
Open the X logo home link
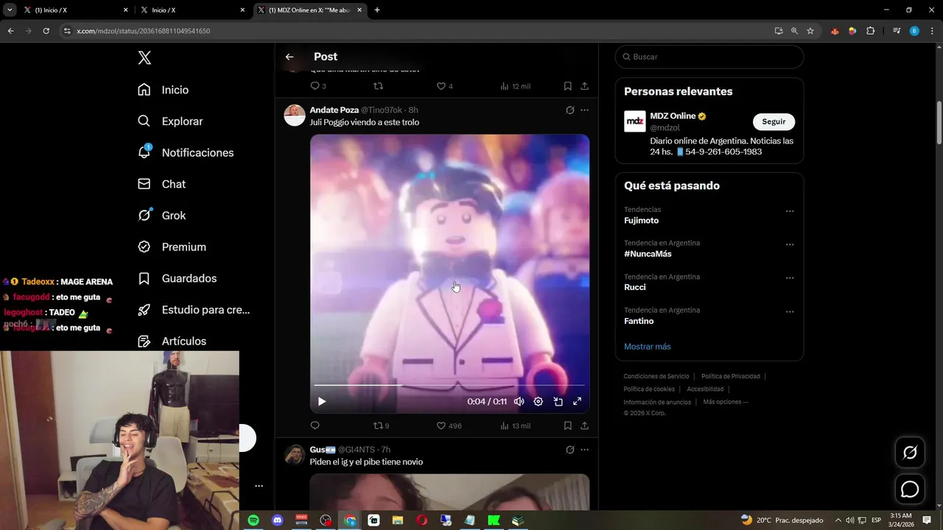[x=144, y=58]
